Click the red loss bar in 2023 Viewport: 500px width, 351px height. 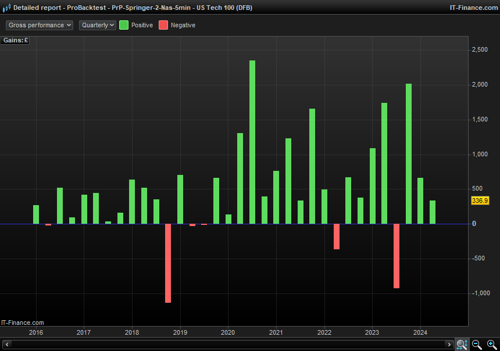(x=397, y=256)
